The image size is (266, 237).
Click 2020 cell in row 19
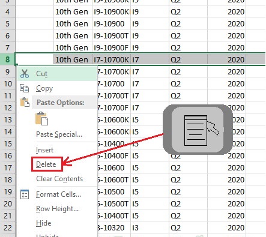pos(226,191)
